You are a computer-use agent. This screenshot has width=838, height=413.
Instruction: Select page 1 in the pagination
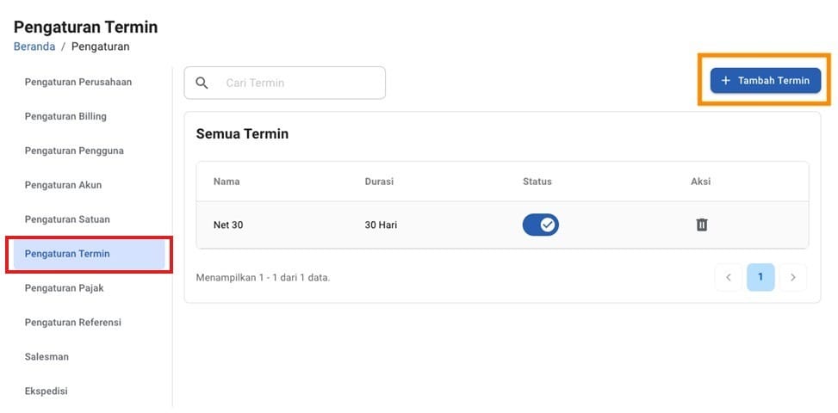tap(760, 277)
